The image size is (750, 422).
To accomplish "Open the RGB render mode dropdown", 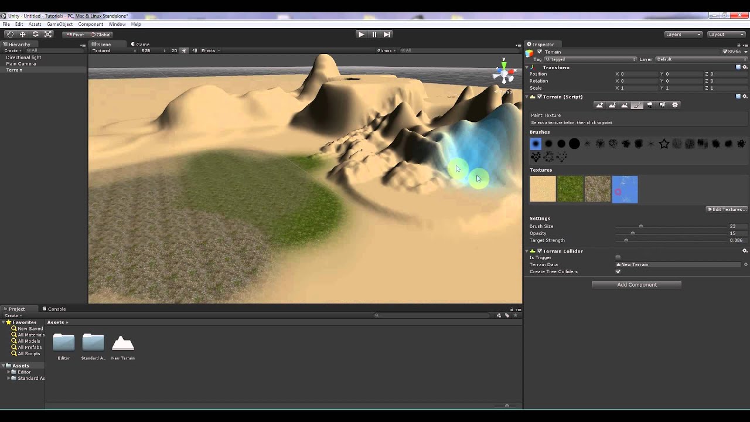I will pyautogui.click(x=153, y=50).
